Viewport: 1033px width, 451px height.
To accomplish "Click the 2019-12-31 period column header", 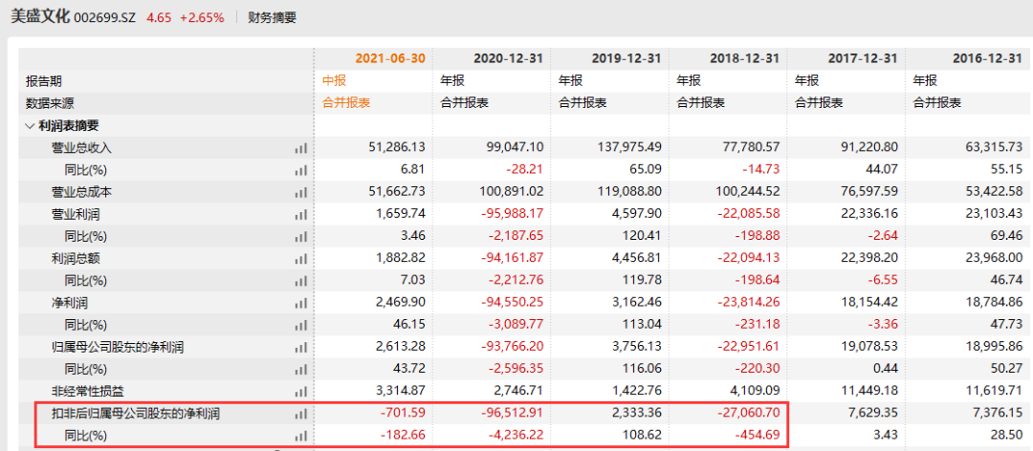I will coord(626,58).
